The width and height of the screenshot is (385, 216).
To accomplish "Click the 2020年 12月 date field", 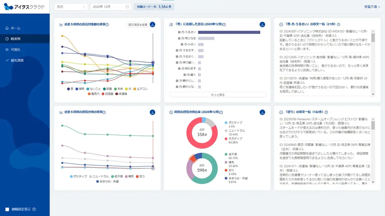I will click(110, 7).
